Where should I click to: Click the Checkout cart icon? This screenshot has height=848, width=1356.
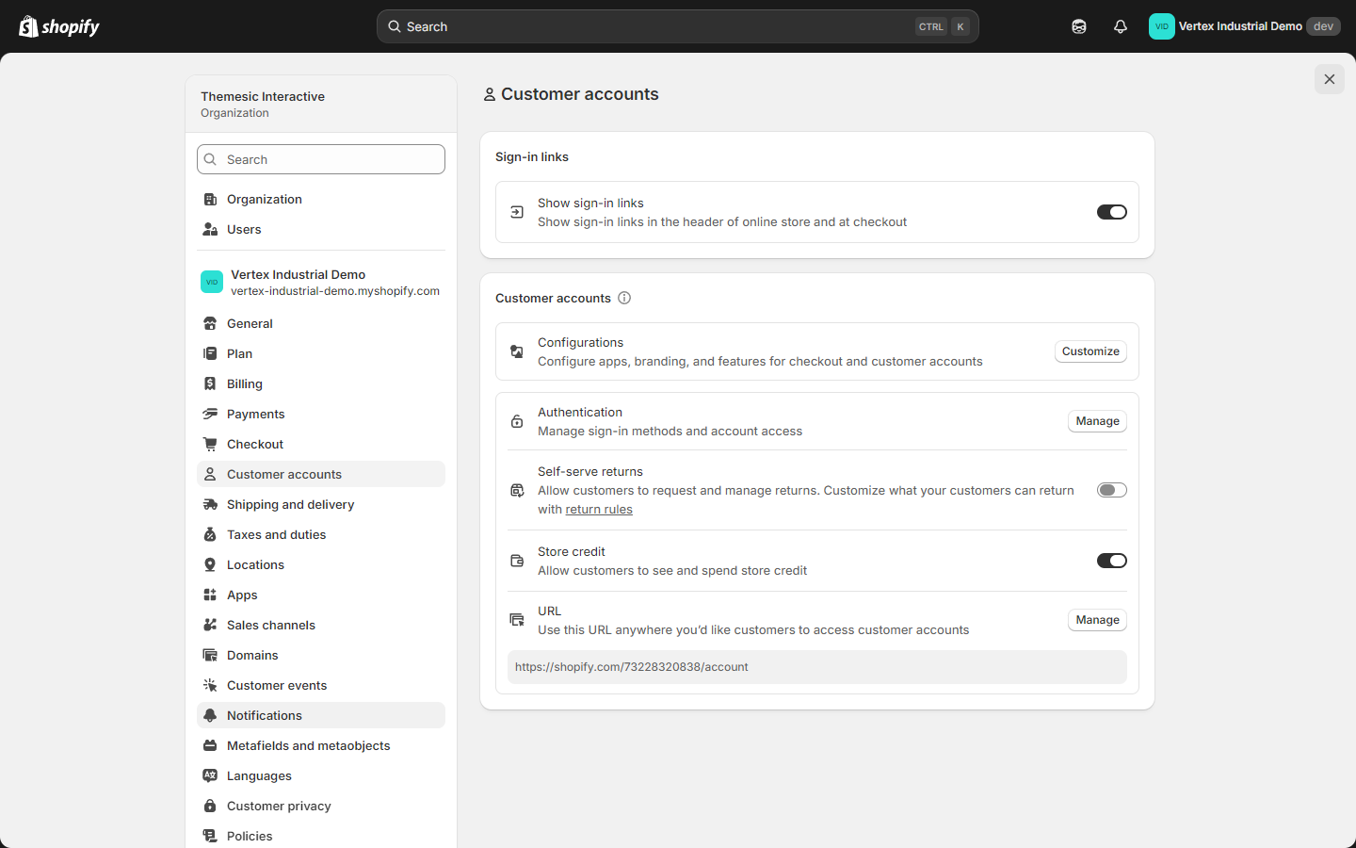click(210, 444)
